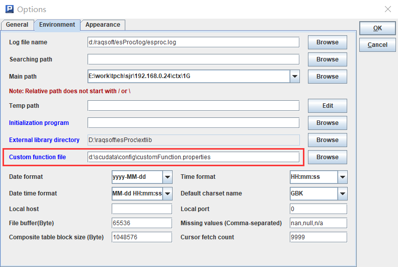Close the Options dialog window
The image size is (398, 267).
point(387,9)
